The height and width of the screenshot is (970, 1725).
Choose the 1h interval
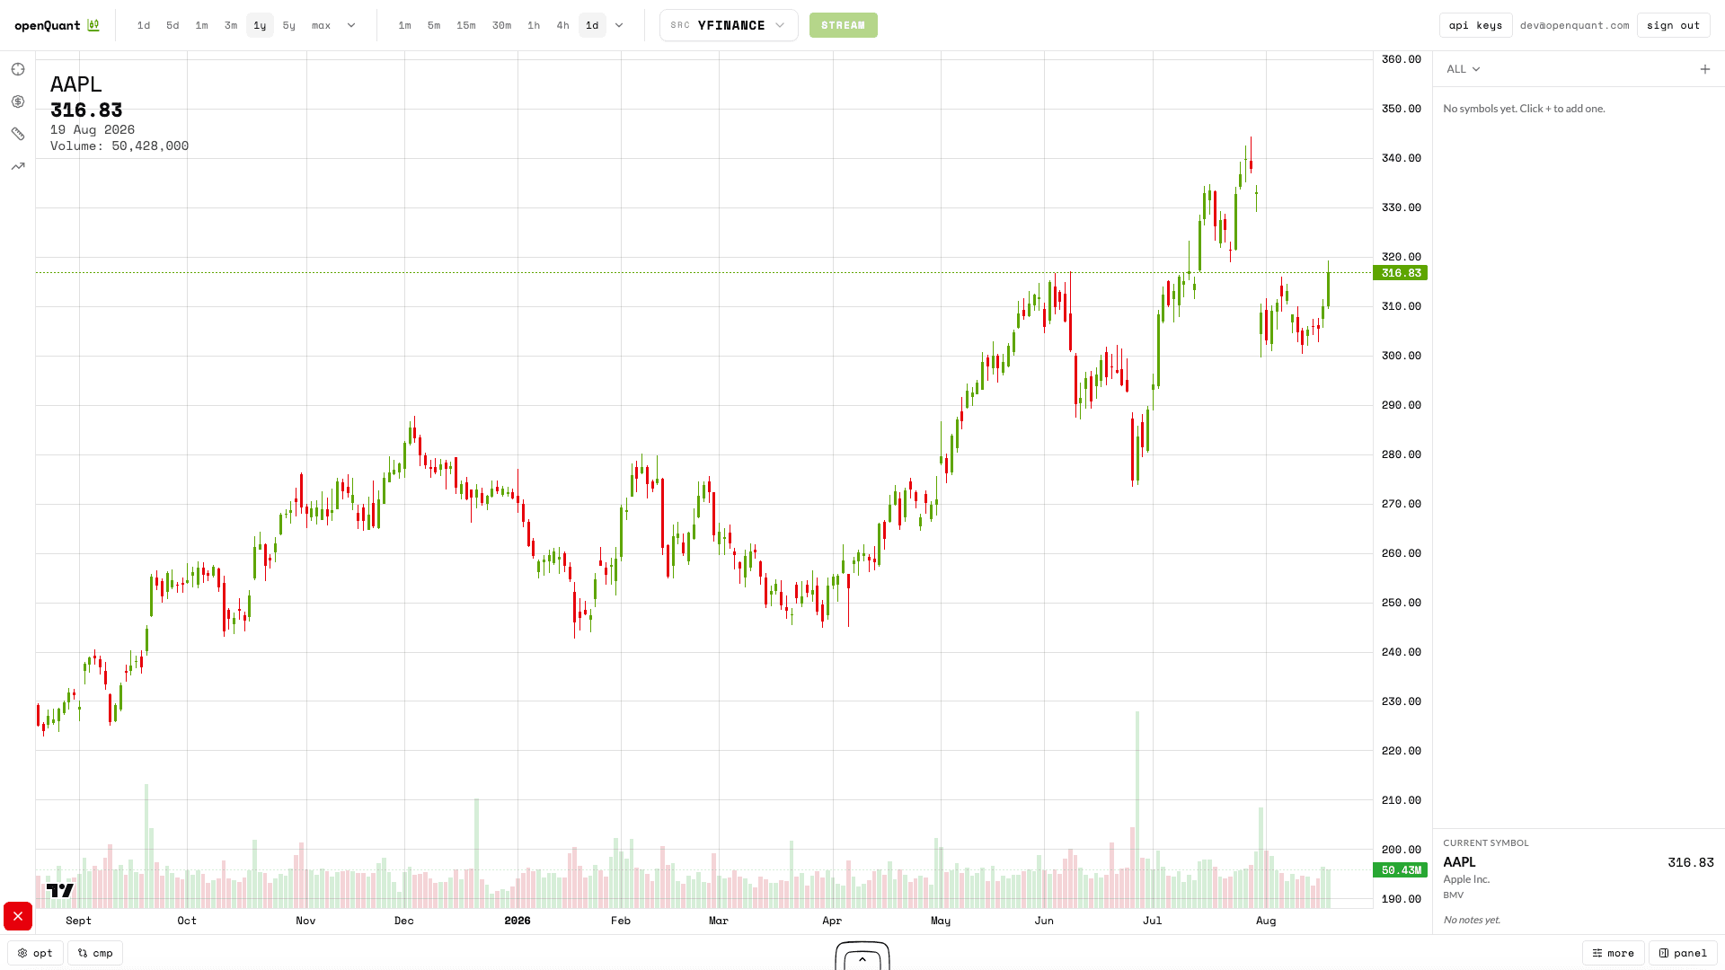tap(534, 25)
